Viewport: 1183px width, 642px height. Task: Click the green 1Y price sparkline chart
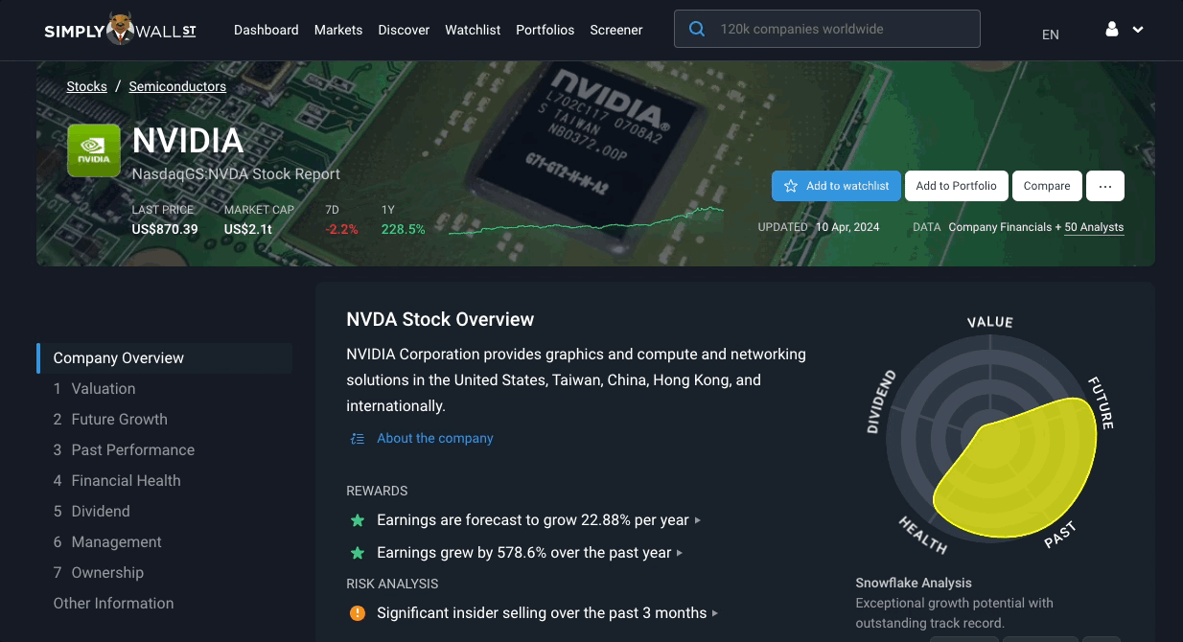(586, 221)
